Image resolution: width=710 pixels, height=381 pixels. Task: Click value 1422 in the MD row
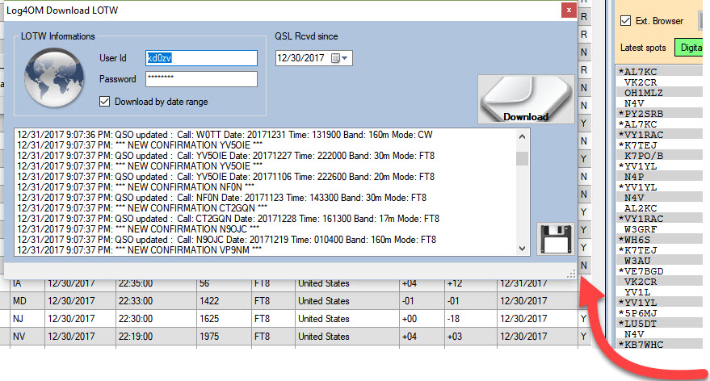[209, 301]
